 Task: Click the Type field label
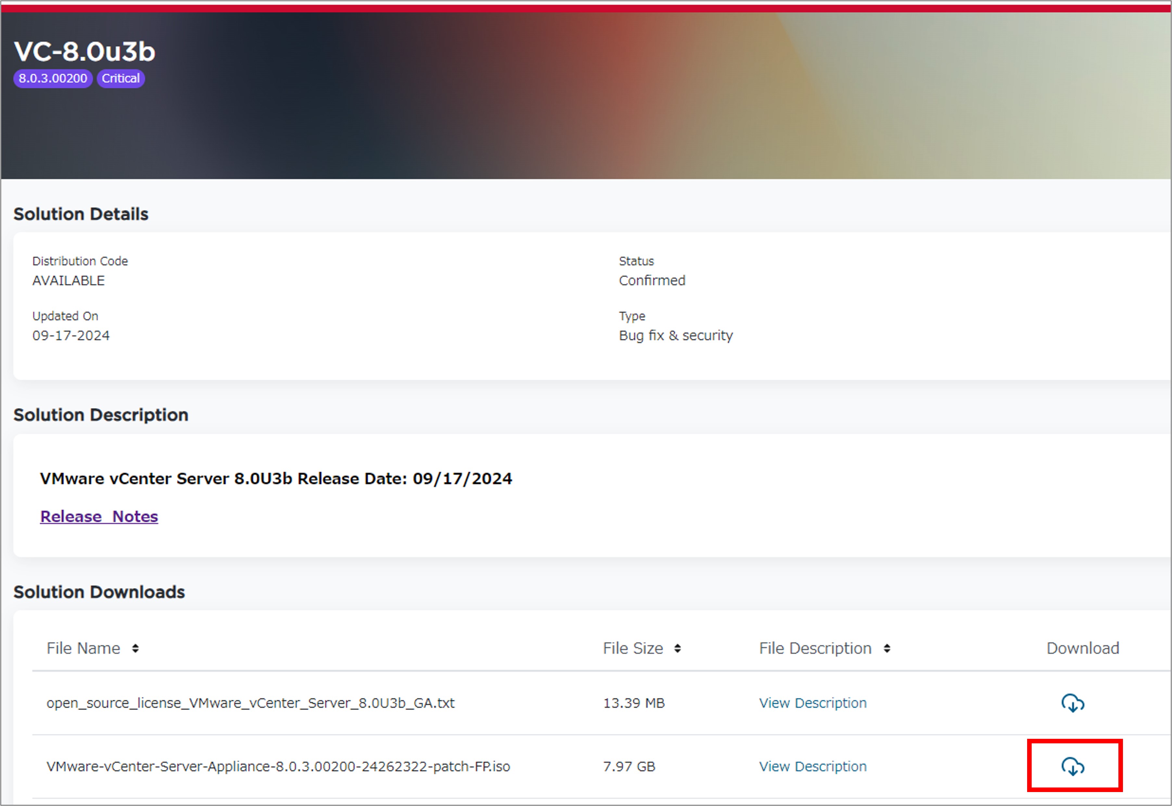tap(632, 316)
